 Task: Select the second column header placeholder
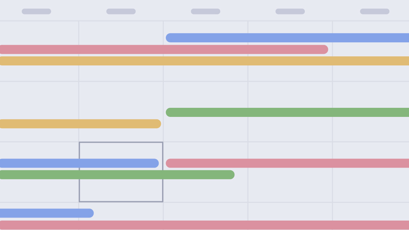(121, 11)
